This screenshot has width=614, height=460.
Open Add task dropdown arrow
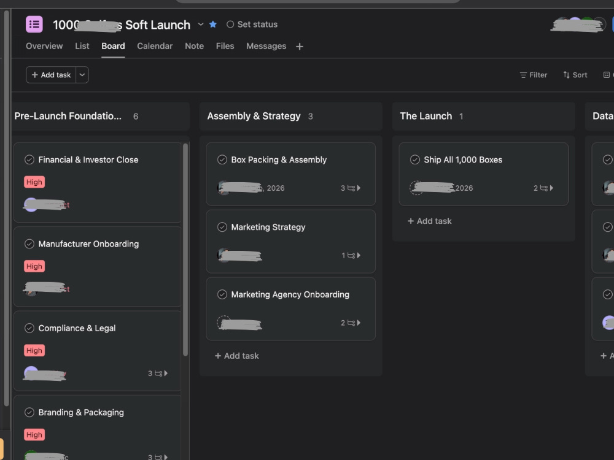[x=82, y=75]
